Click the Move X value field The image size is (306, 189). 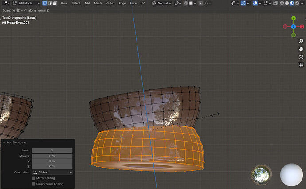[x=52, y=156]
